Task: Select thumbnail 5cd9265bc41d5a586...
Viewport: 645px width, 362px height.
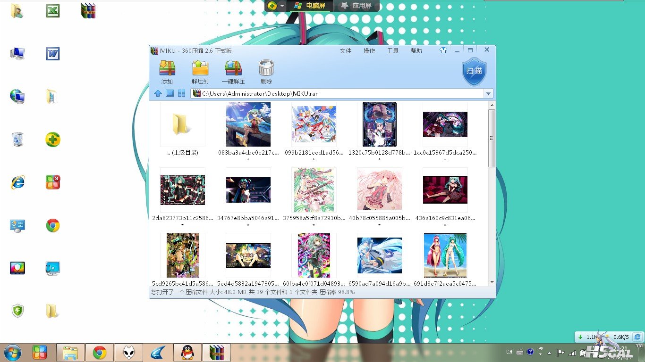Action: click(182, 255)
